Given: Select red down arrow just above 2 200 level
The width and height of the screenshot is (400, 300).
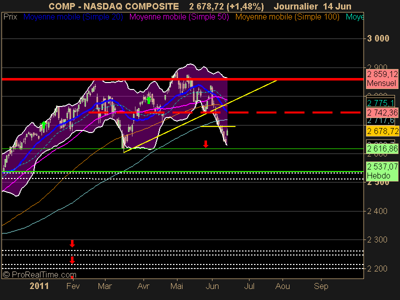Looking at the screenshot, I should pyautogui.click(x=72, y=260).
